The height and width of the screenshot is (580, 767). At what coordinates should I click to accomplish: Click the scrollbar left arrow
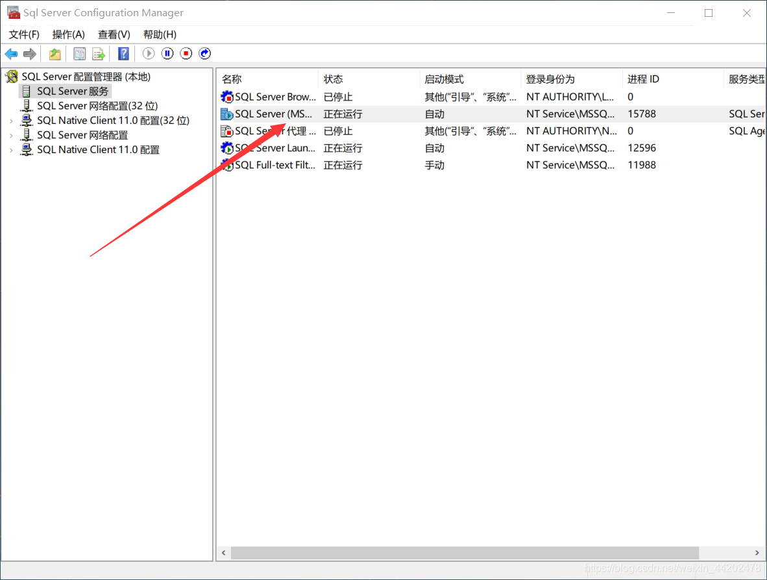223,553
